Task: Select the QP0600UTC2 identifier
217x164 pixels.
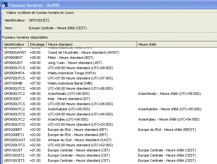Action: tap(14, 94)
